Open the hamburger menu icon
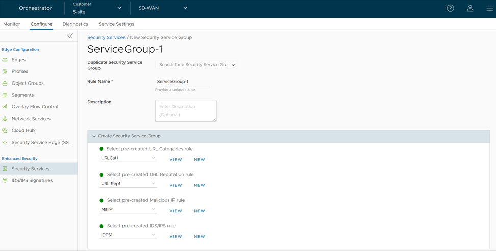Image resolution: width=496 pixels, height=251 pixels. (x=489, y=8)
